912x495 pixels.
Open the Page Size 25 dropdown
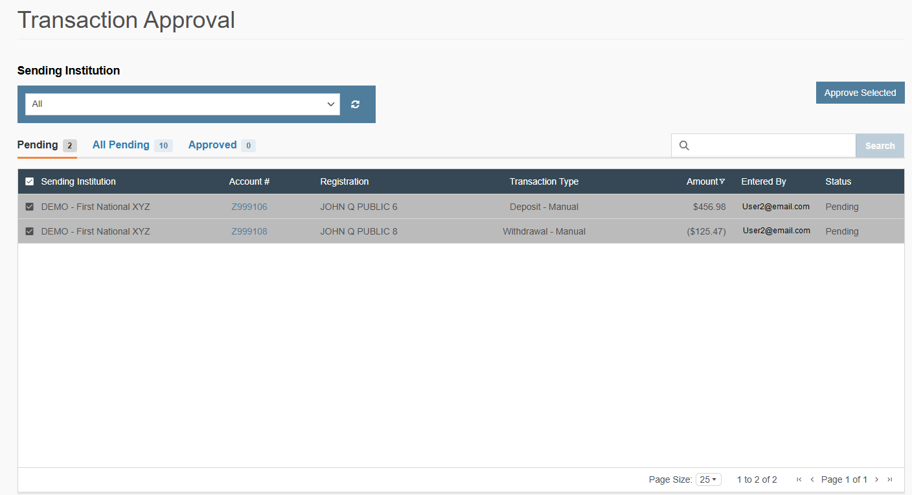coord(709,479)
